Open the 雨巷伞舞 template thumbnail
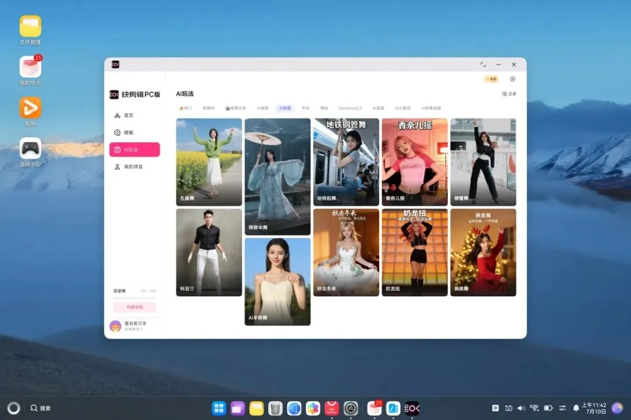The image size is (631, 420). [278, 176]
